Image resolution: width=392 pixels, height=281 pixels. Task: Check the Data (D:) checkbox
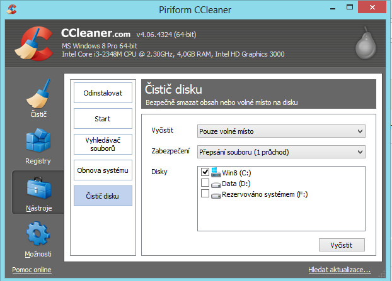205,183
